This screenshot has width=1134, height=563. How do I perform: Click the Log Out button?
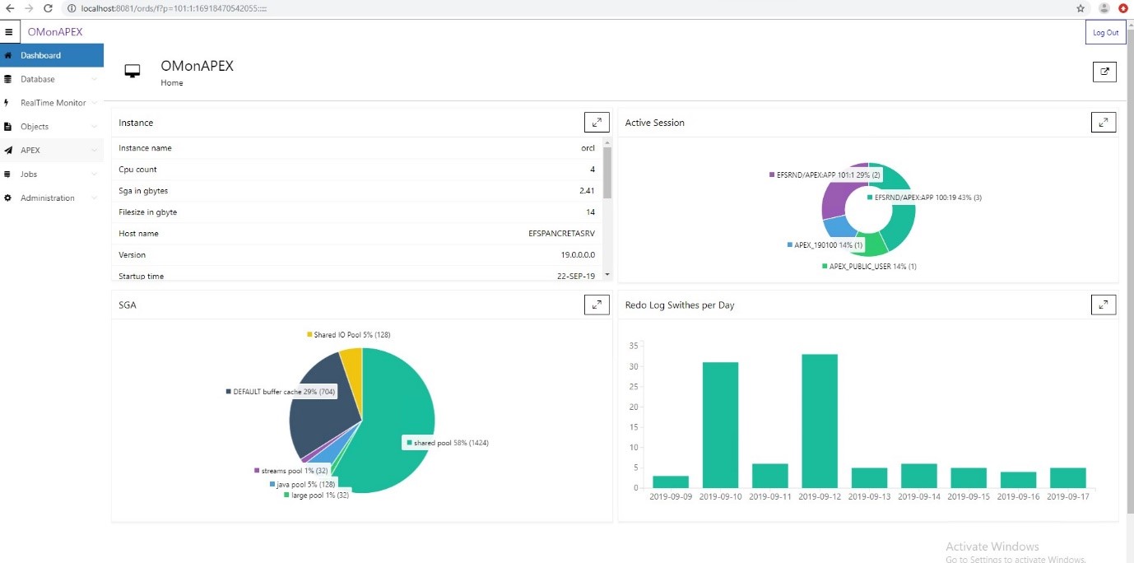[x=1105, y=33]
